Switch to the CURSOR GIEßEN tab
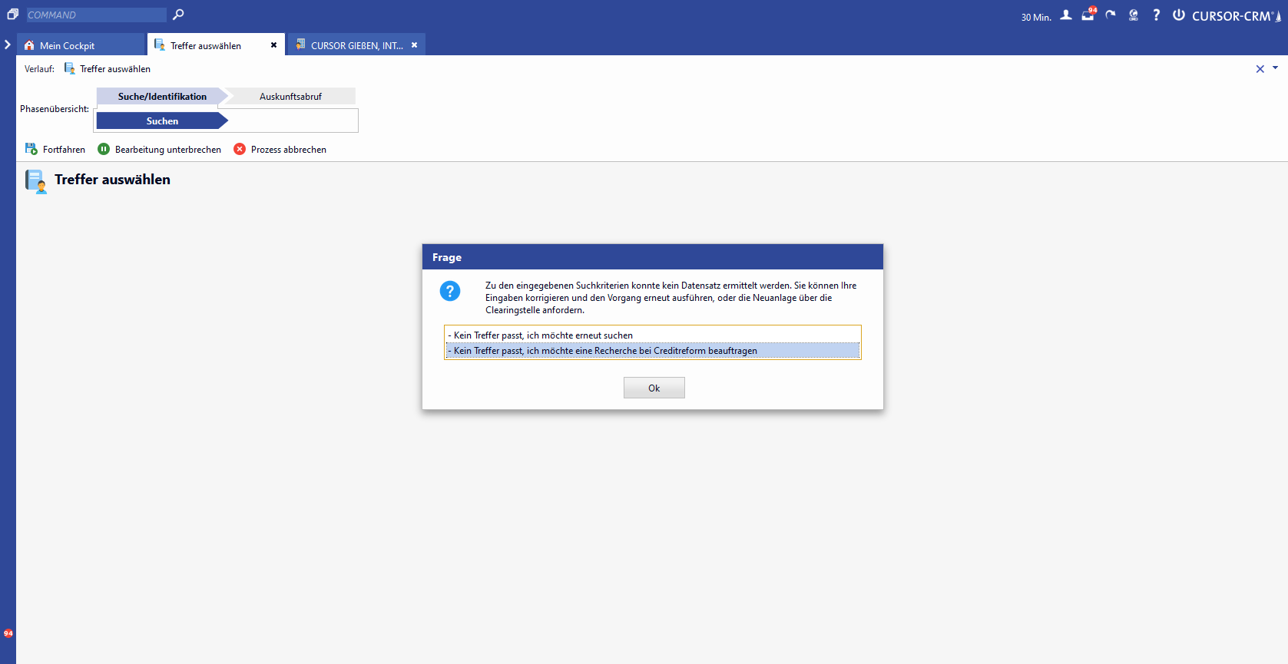The image size is (1288, 664). 356,45
